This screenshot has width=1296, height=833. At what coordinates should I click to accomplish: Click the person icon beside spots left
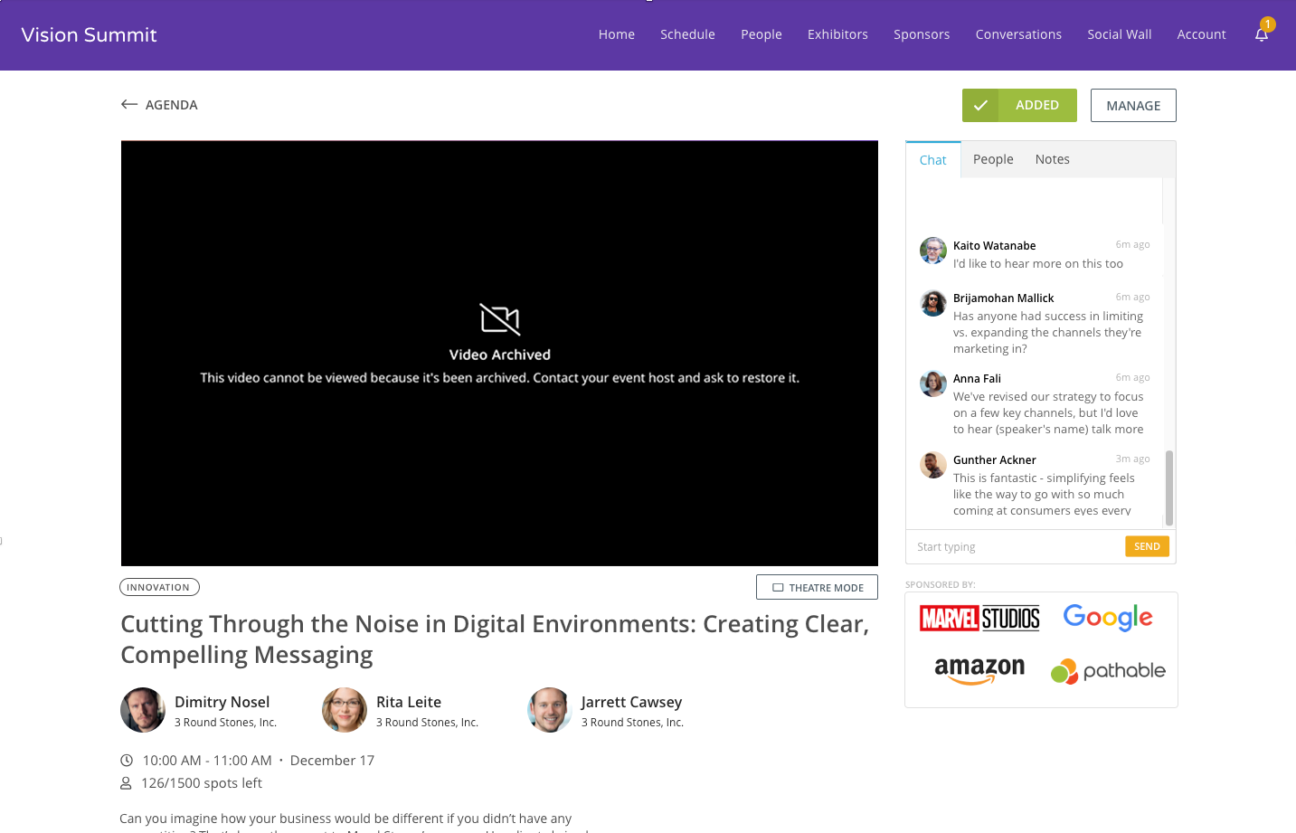coord(127,783)
